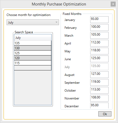The width and height of the screenshot is (118, 123).
Task: Select the 120 row in Search Space
Action: [x=33, y=58]
